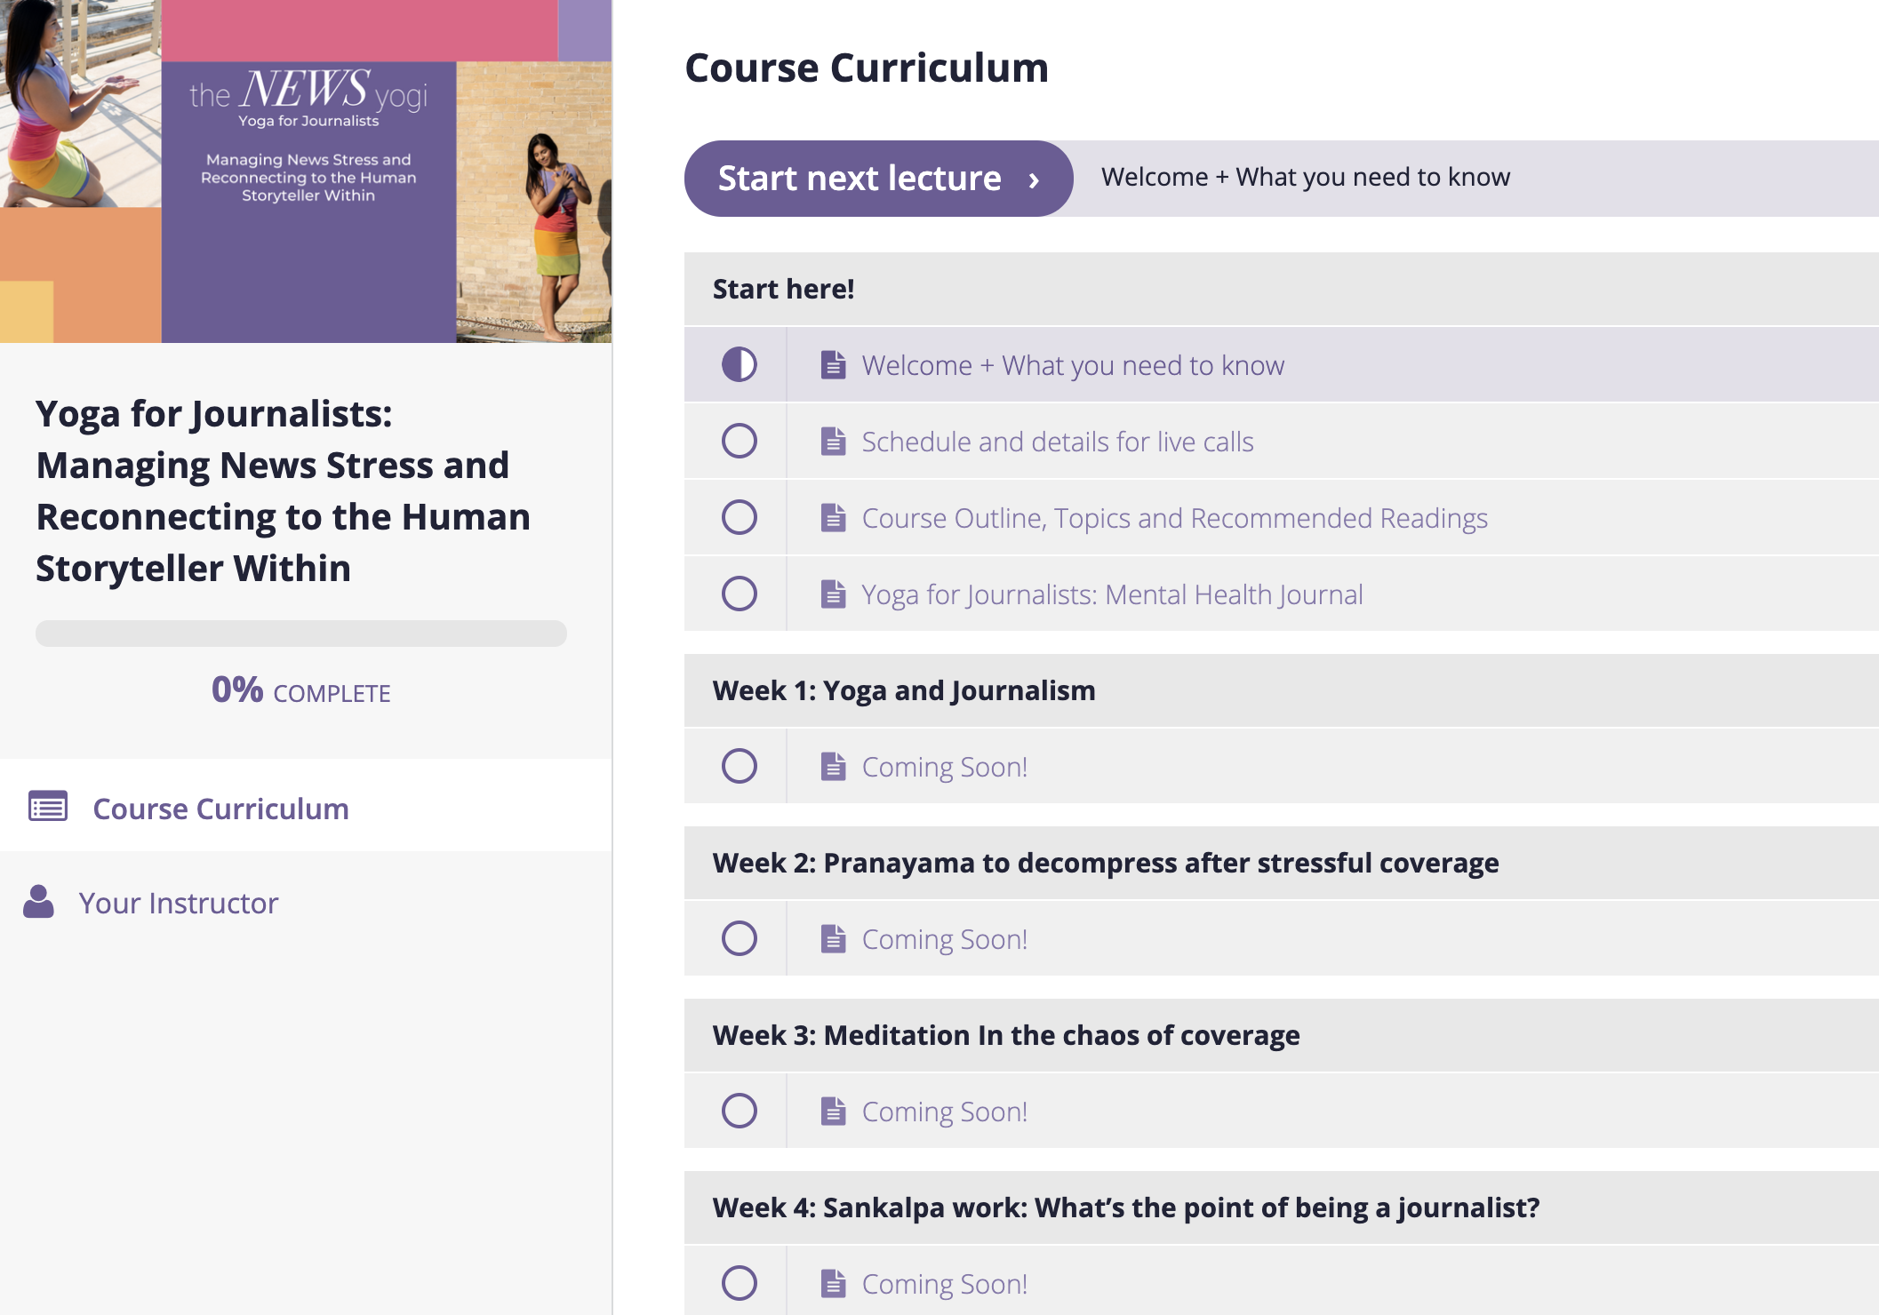Click document icon beside Mental Health Journal

(x=833, y=594)
